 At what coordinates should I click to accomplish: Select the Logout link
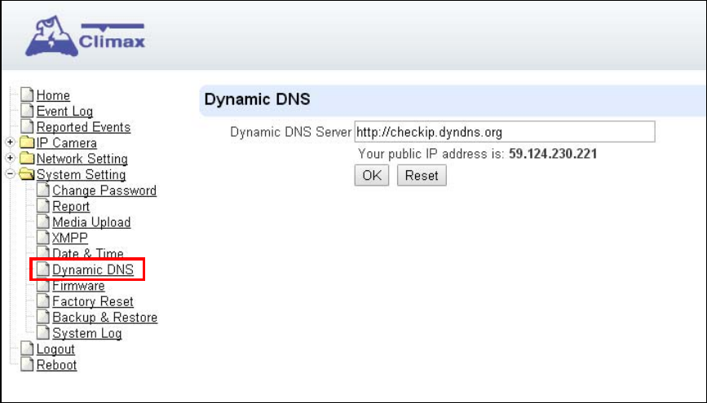tap(55, 349)
